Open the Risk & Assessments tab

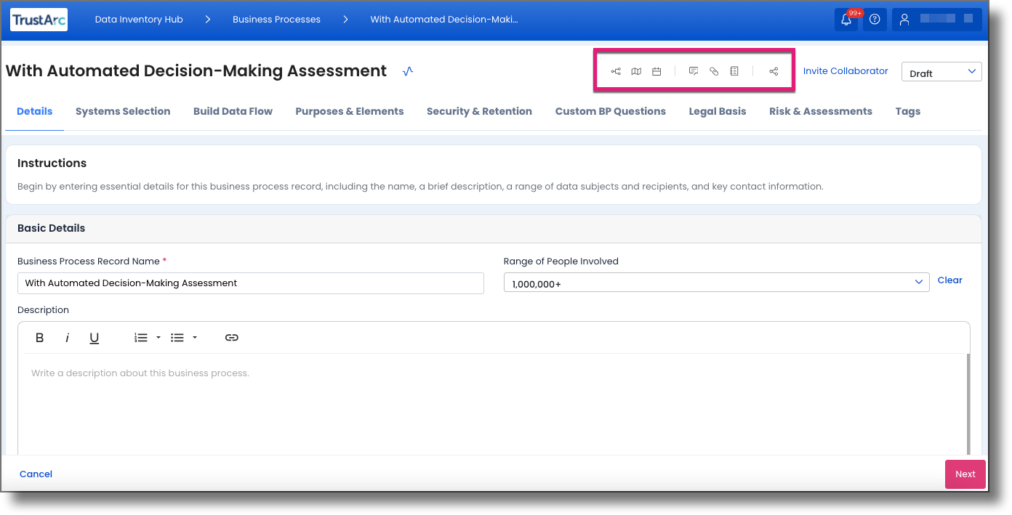point(820,111)
